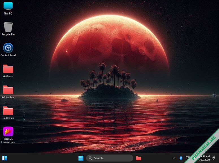This screenshot has width=219, height=163.
Task: Open File Explorer from the taskbar
Action: [x=138, y=158]
